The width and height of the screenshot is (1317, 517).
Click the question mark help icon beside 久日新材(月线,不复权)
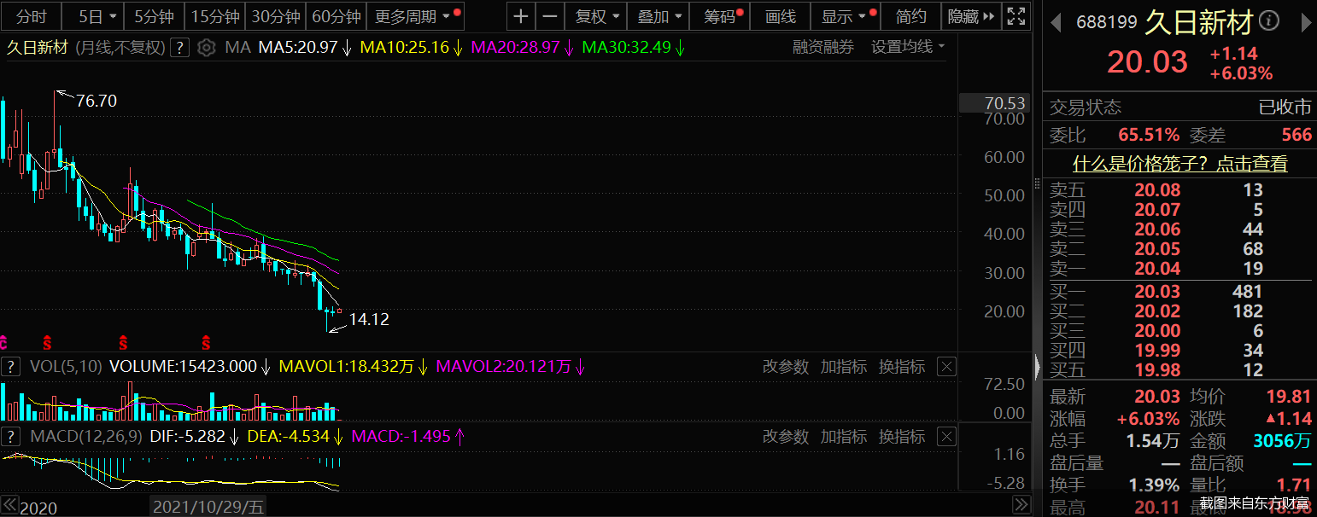(x=179, y=48)
